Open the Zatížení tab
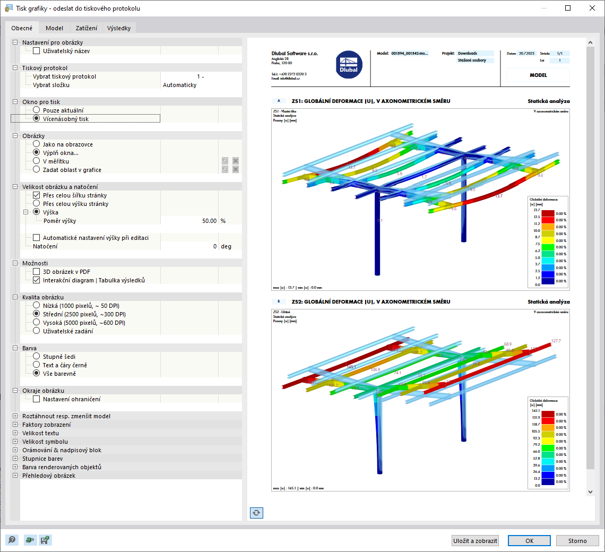The image size is (605, 552). [x=87, y=28]
